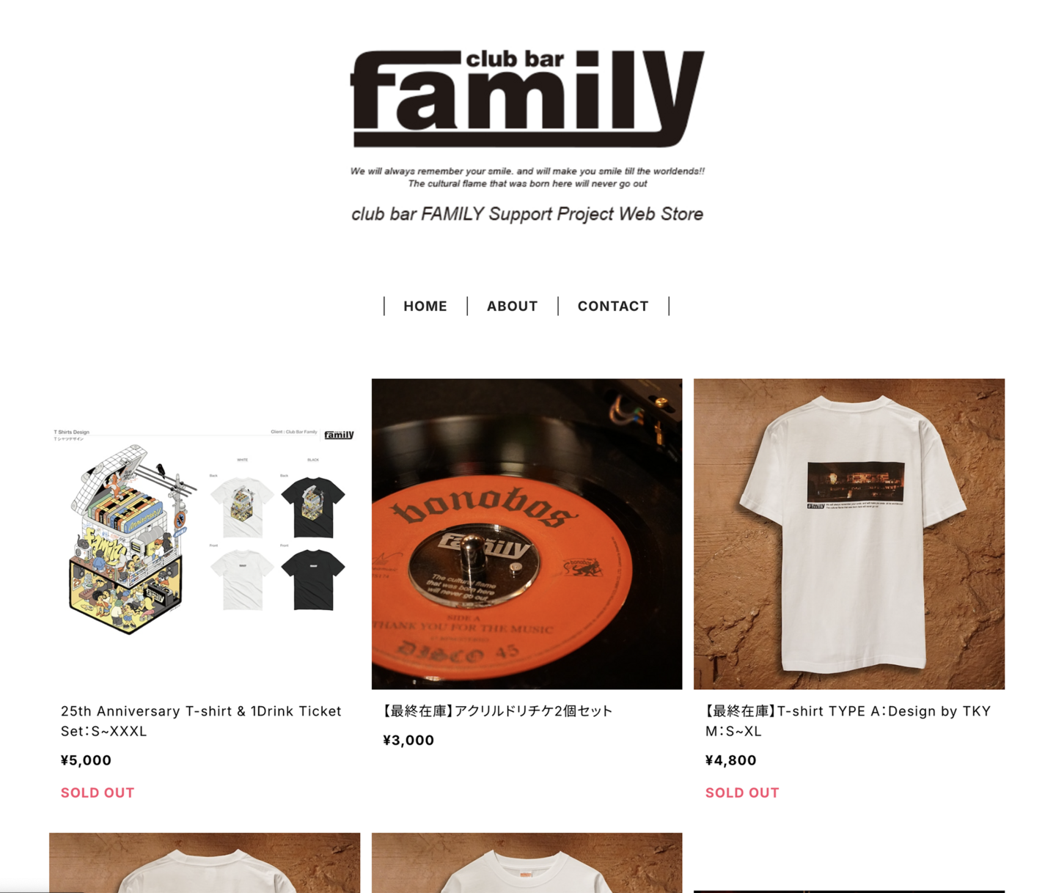Click the club bar family logo
The image size is (1056, 893).
[x=527, y=99]
